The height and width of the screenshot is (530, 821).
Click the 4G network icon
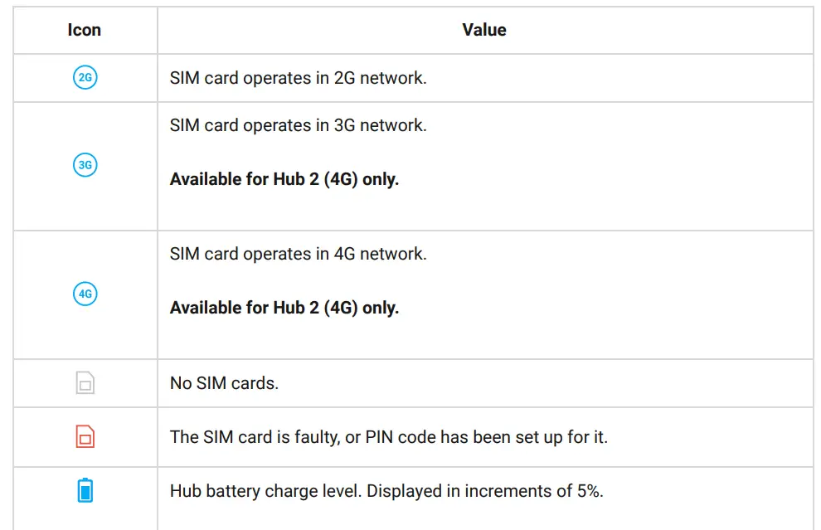[x=85, y=294]
